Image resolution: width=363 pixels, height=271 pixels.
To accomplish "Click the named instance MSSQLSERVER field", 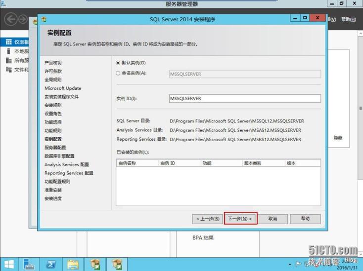I will click(245, 74).
